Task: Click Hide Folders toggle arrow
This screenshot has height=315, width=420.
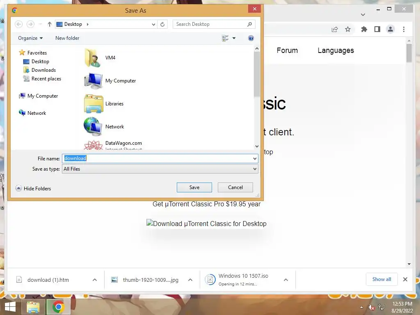Action: click(x=18, y=188)
